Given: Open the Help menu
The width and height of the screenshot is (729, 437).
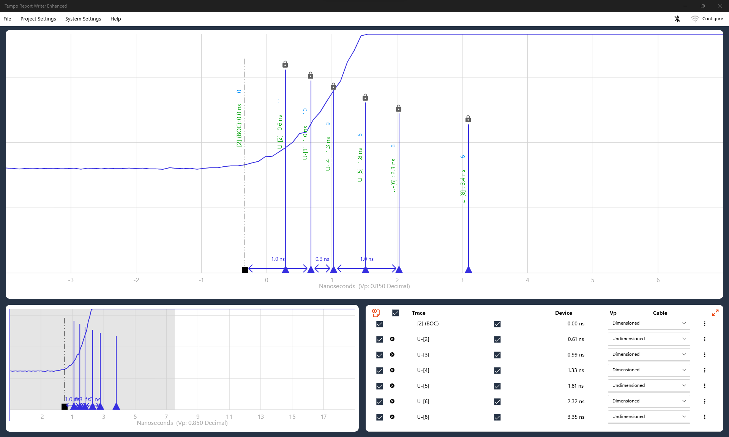Looking at the screenshot, I should (x=115, y=19).
